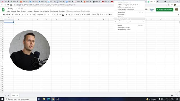The image size is (180, 101).
Task: Open vertical align dropdown
Action: click(x=81, y=15)
